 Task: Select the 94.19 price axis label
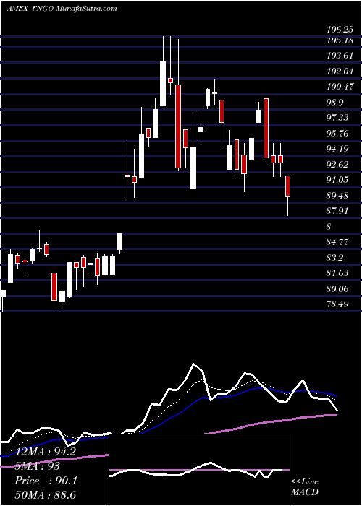click(x=338, y=149)
